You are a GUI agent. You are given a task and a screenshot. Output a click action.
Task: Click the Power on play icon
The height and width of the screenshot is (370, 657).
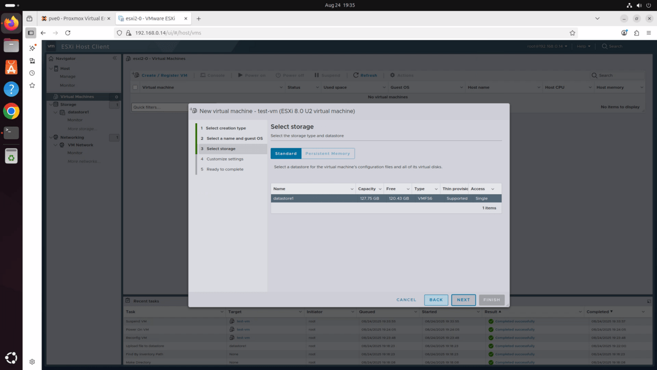[240, 75]
